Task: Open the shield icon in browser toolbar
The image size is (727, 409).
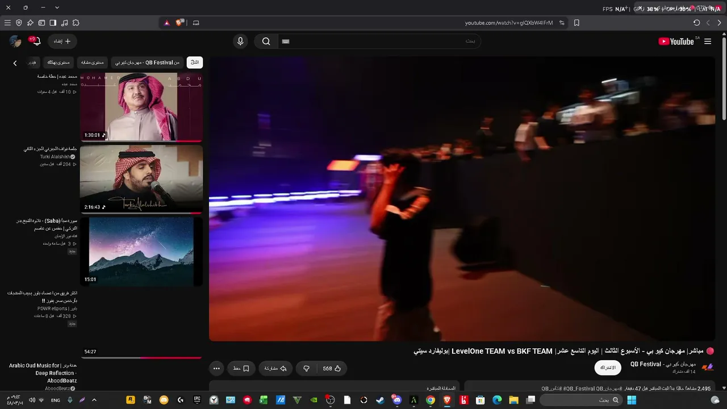Action: (x=19, y=23)
